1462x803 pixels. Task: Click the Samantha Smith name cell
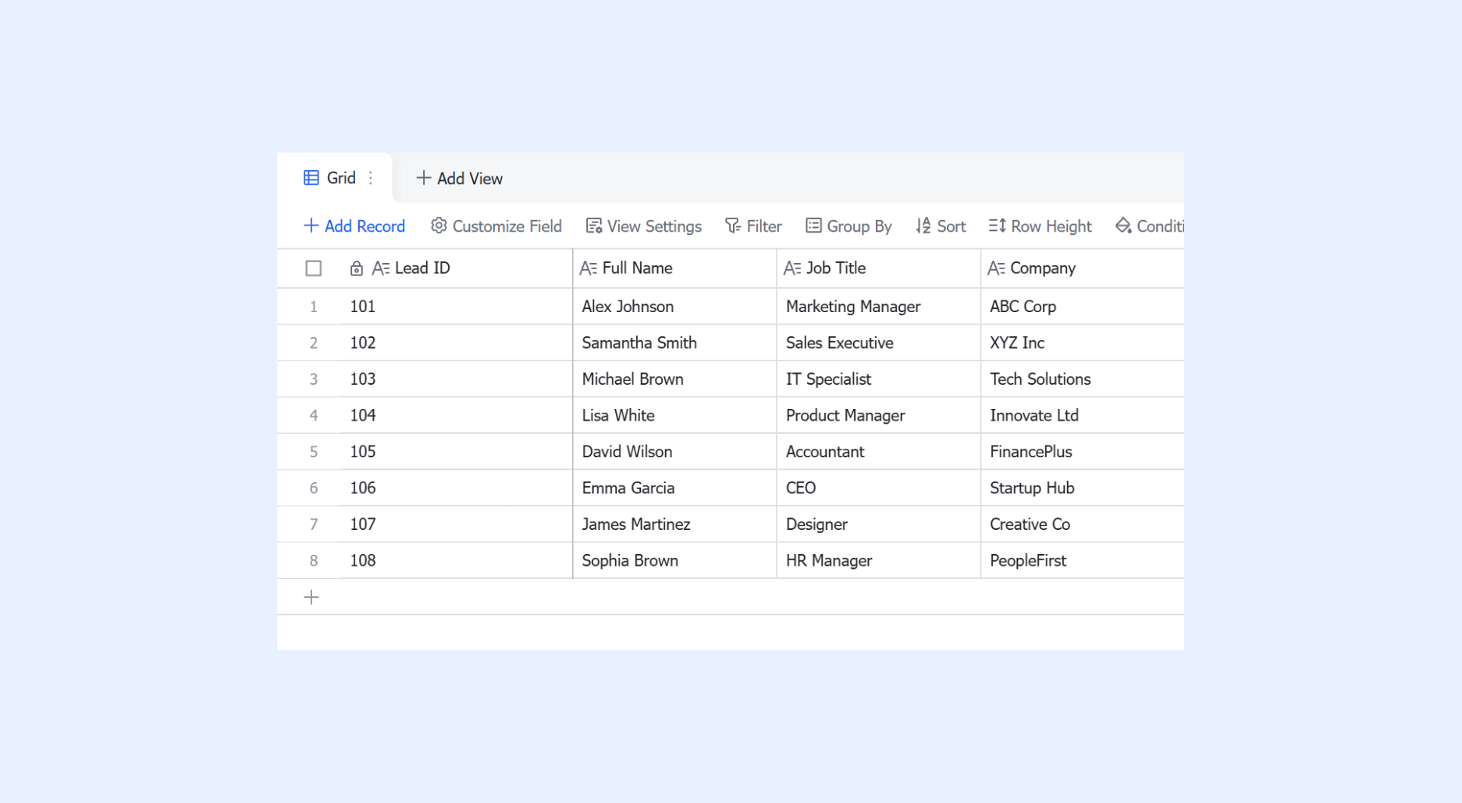(x=675, y=343)
